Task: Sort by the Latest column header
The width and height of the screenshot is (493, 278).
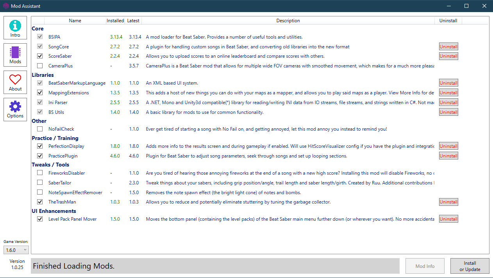Action: 134,21
